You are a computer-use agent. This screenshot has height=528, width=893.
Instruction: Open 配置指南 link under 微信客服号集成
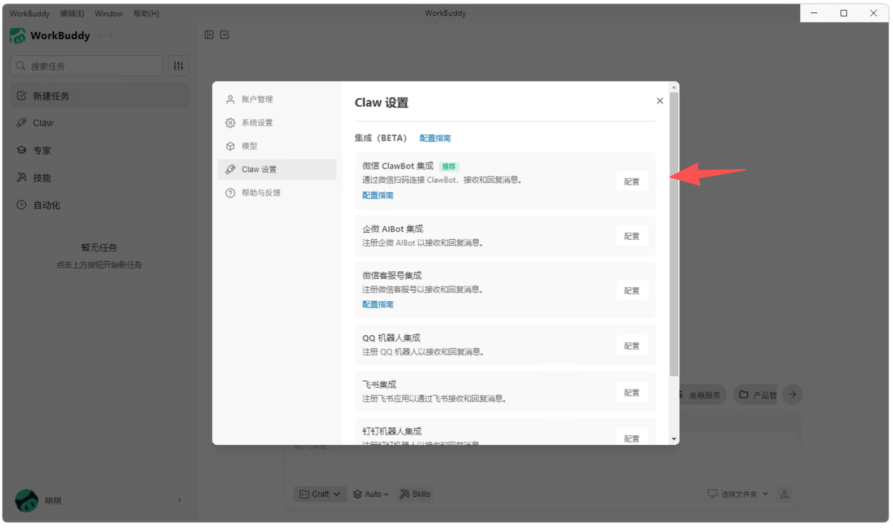click(378, 304)
